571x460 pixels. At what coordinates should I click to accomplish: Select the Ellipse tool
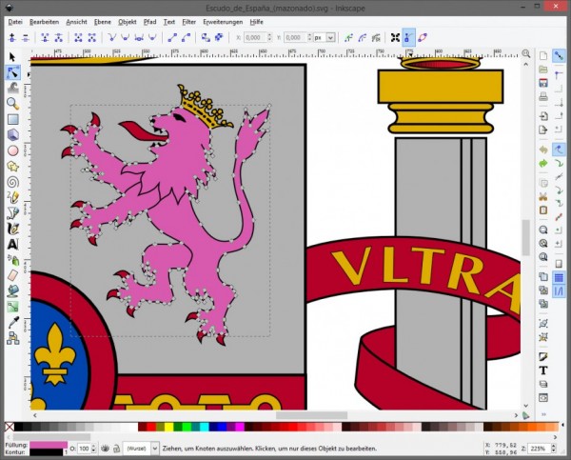[13, 150]
